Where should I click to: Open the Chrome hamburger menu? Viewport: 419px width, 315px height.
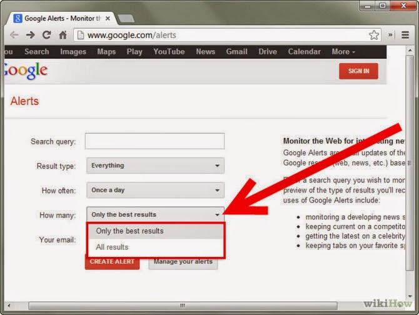(405, 35)
